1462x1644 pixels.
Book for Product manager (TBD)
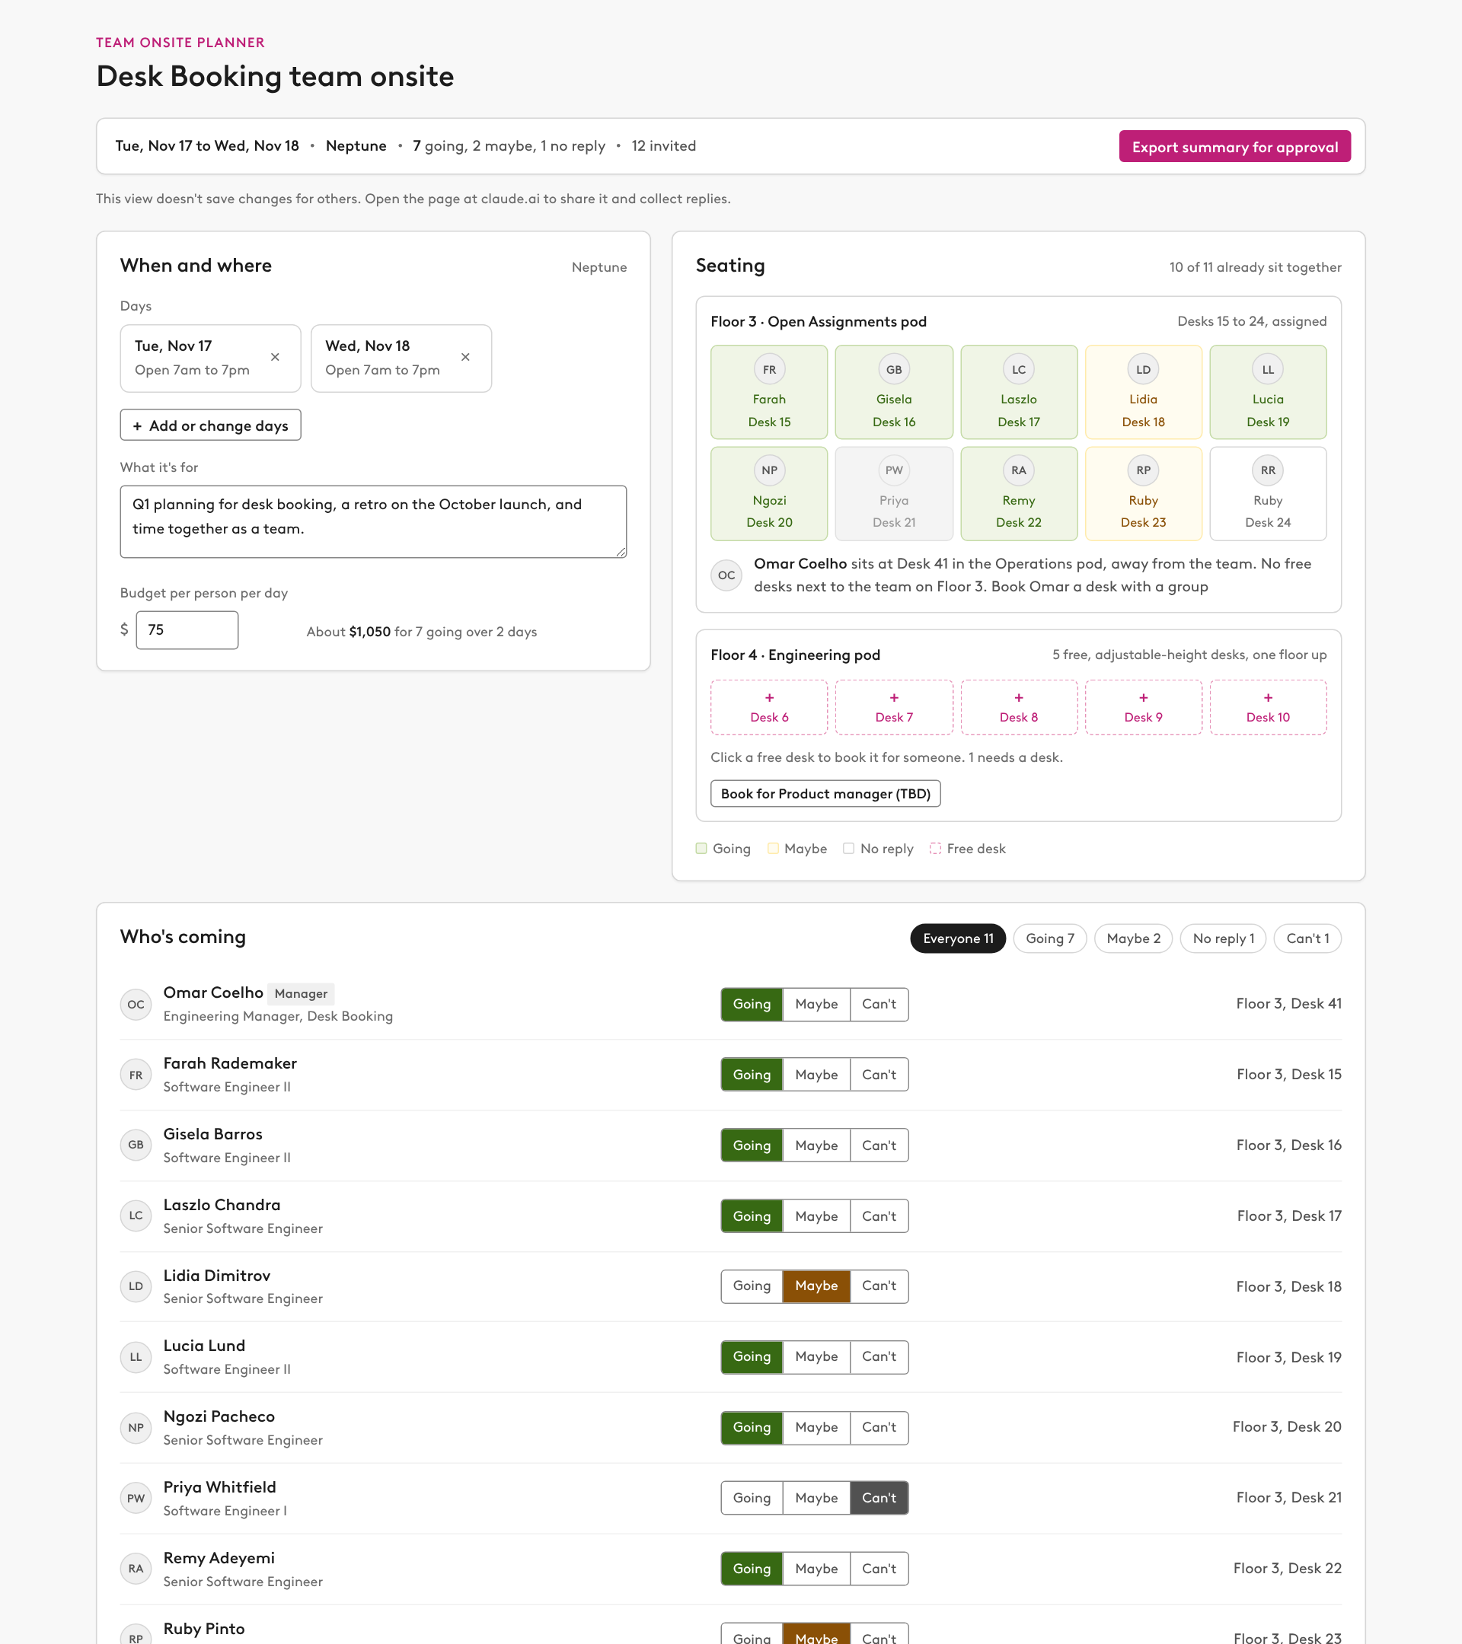point(825,794)
